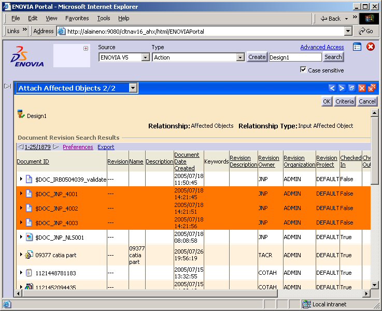Expand the 09377 catia part row
The height and width of the screenshot is (311, 382).
(x=21, y=255)
